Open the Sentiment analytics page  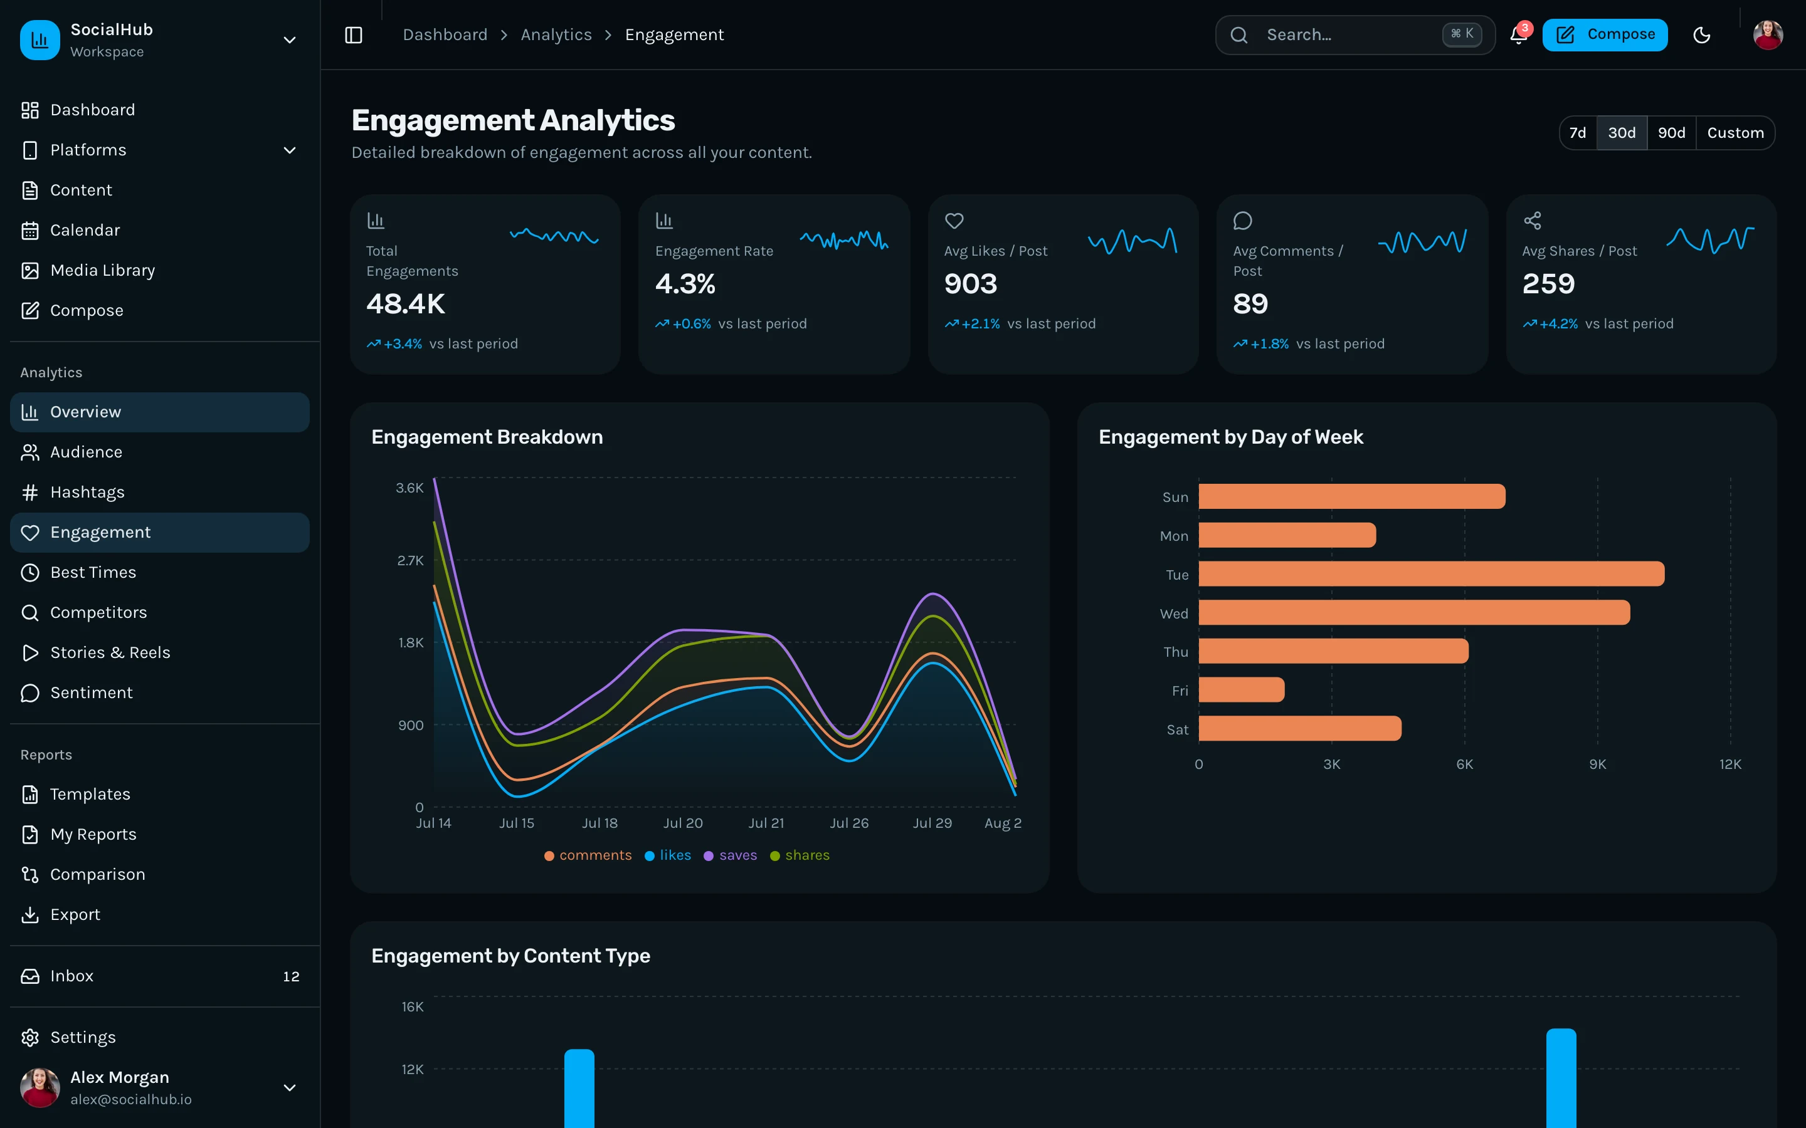click(160, 693)
